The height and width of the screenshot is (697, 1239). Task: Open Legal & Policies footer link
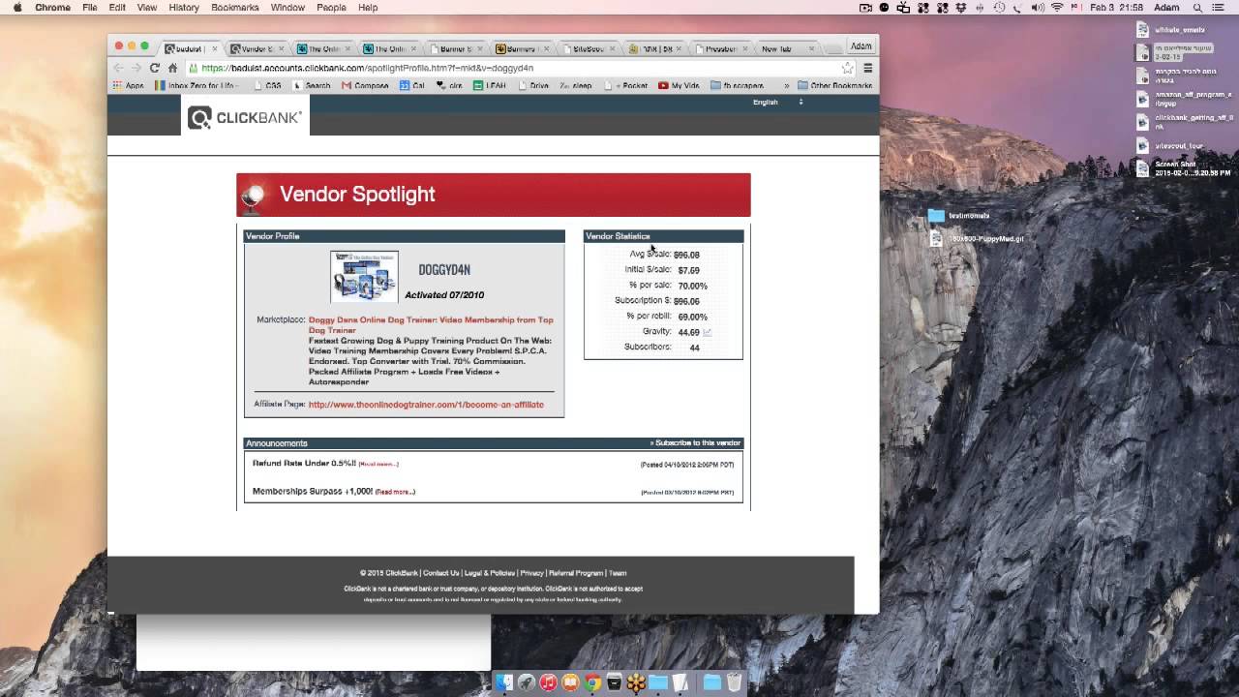[x=489, y=573]
